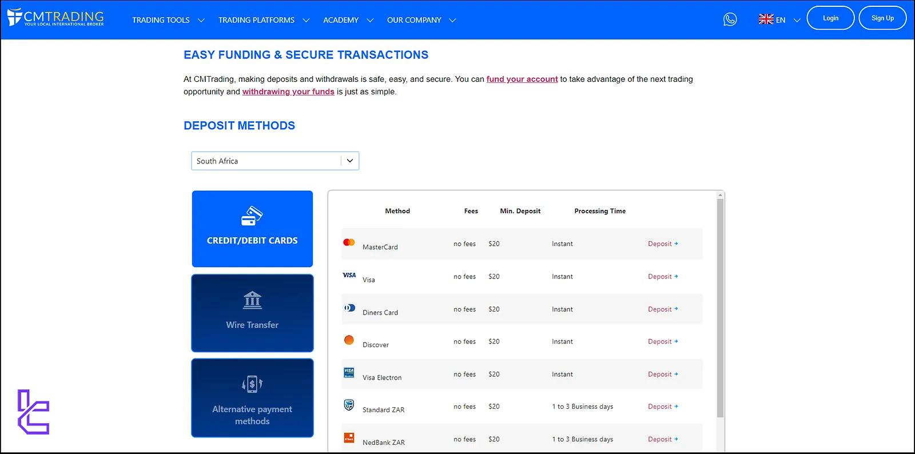The width and height of the screenshot is (915, 454).
Task: Click Deposit link for Discover
Action: [663, 341]
